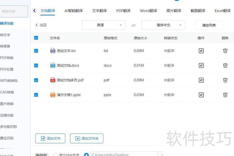The width and height of the screenshot is (234, 156).
Task: Click the convert icon for 测试文档.docx row
Action: pos(201,66)
